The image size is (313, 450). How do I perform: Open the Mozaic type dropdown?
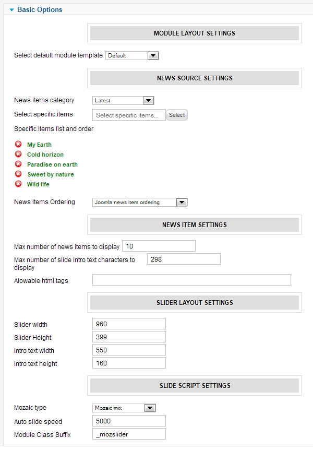click(x=124, y=408)
